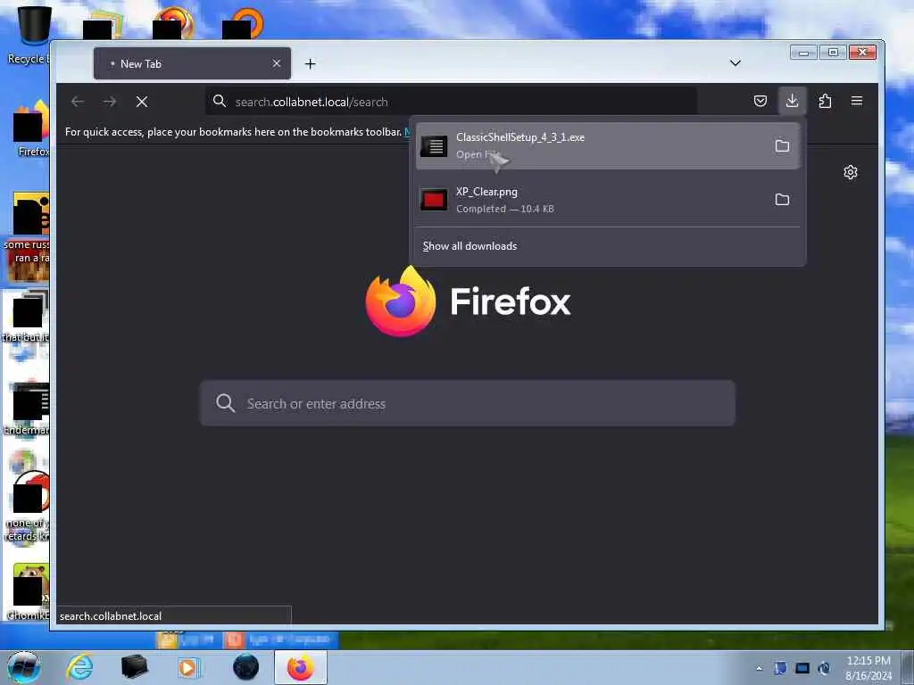This screenshot has height=685, width=914.
Task: Go back using the back arrow
Action: (78, 102)
